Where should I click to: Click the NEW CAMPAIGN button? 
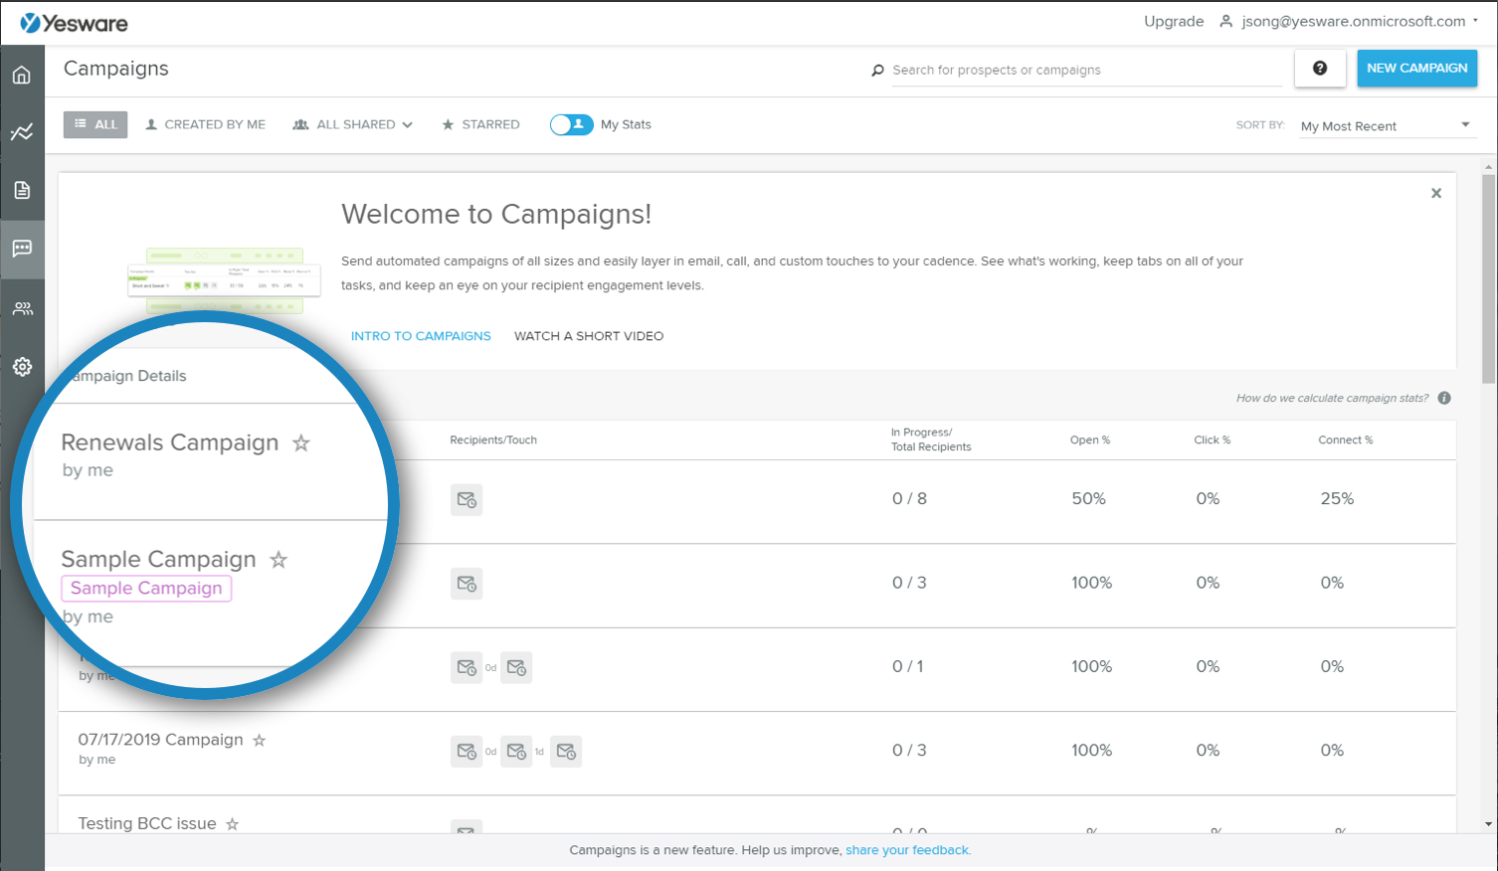(x=1416, y=68)
